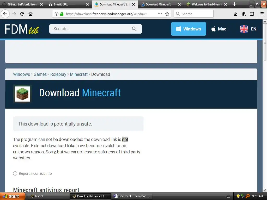Click the forward navigation arrow

click(x=14, y=14)
